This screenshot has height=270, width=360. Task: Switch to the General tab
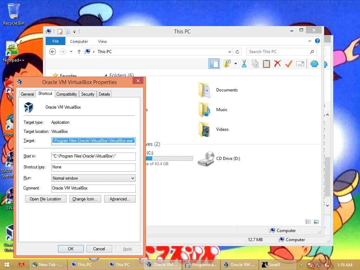click(27, 94)
